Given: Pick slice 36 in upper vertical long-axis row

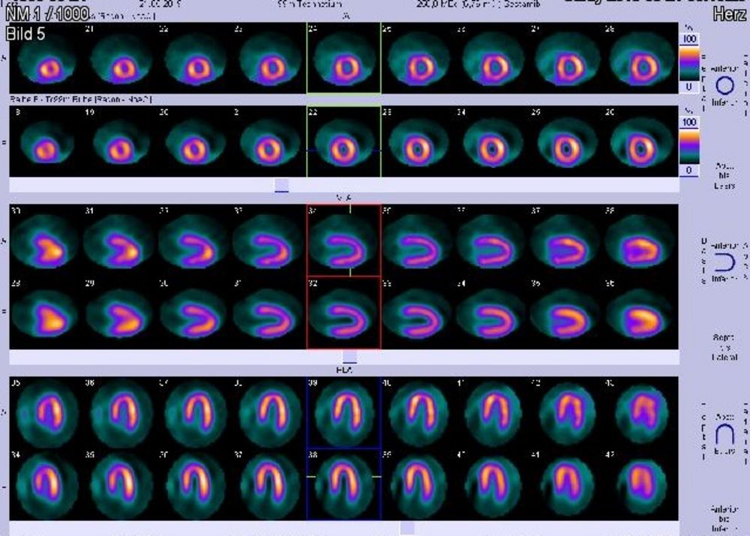Looking at the screenshot, I should tap(493, 241).
